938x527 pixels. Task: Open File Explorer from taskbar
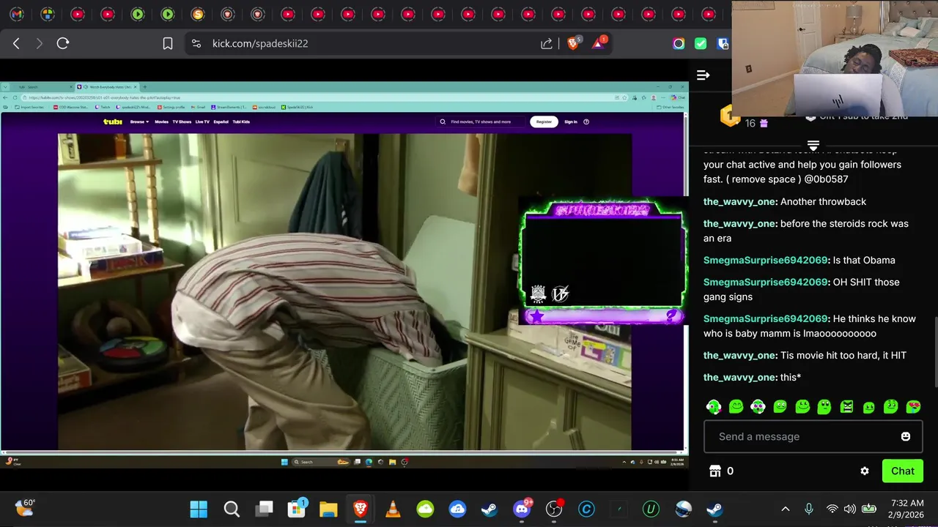328,509
